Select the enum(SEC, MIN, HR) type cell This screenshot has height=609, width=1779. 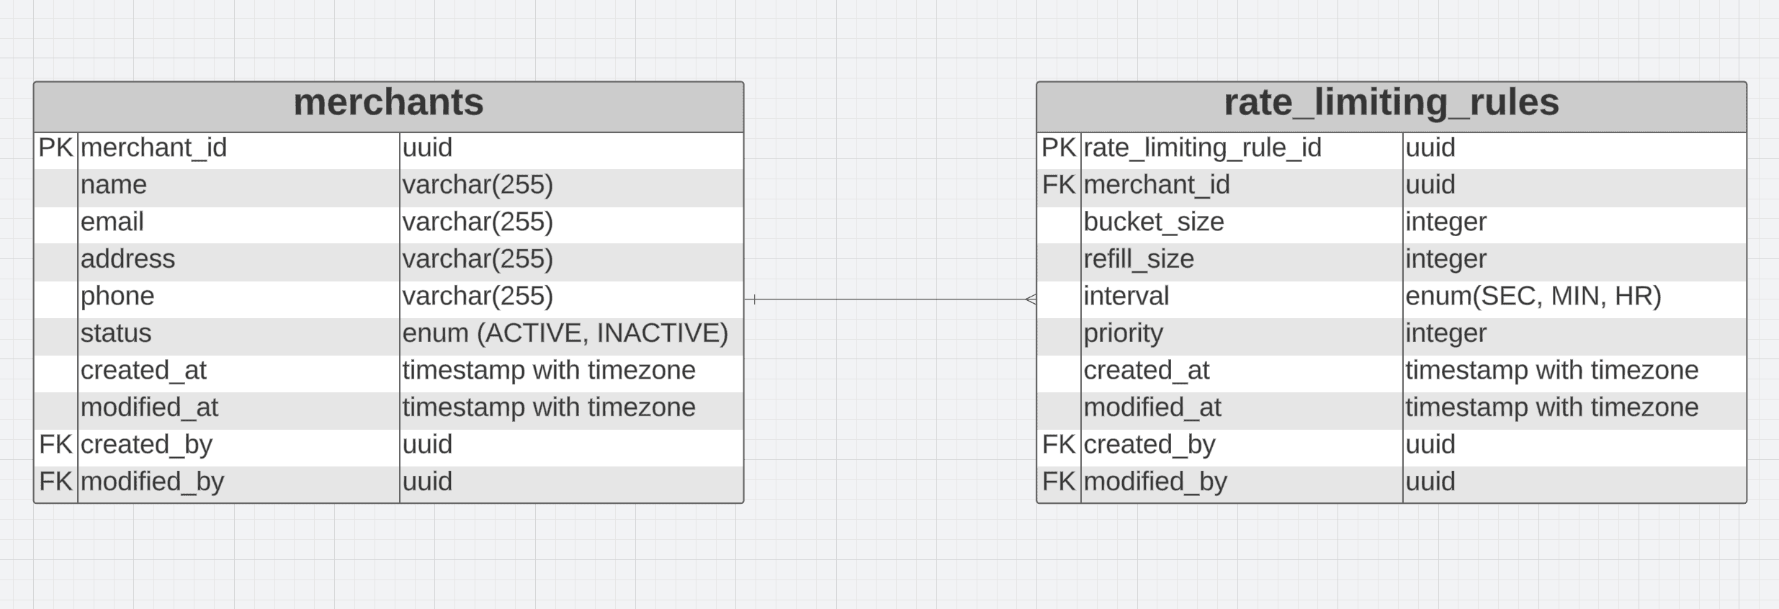[x=1533, y=297]
